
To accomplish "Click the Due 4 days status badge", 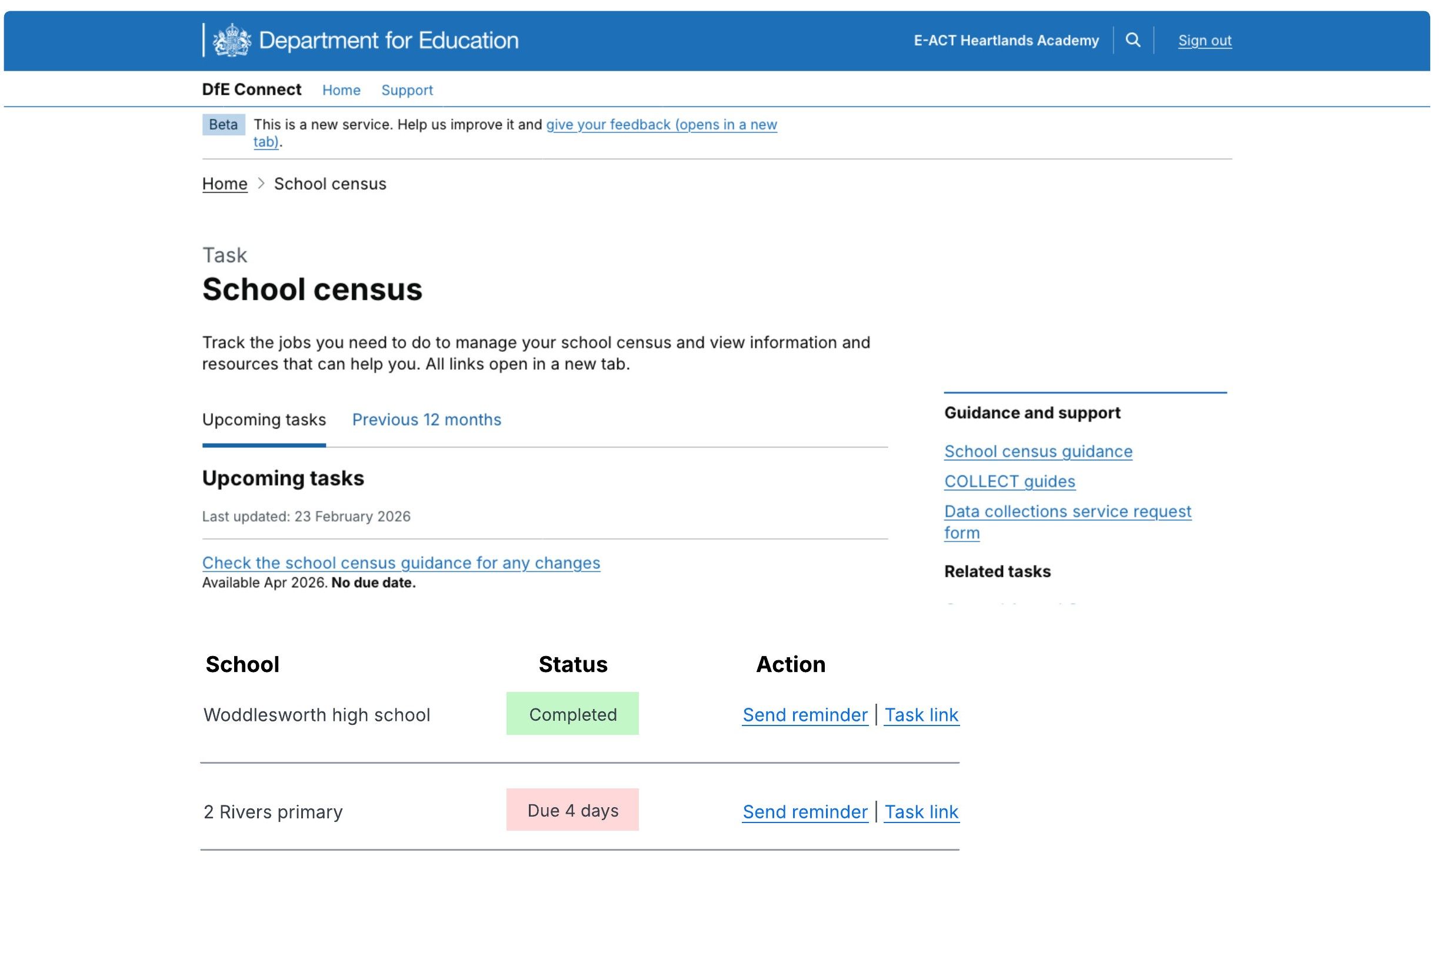I will coord(572,810).
